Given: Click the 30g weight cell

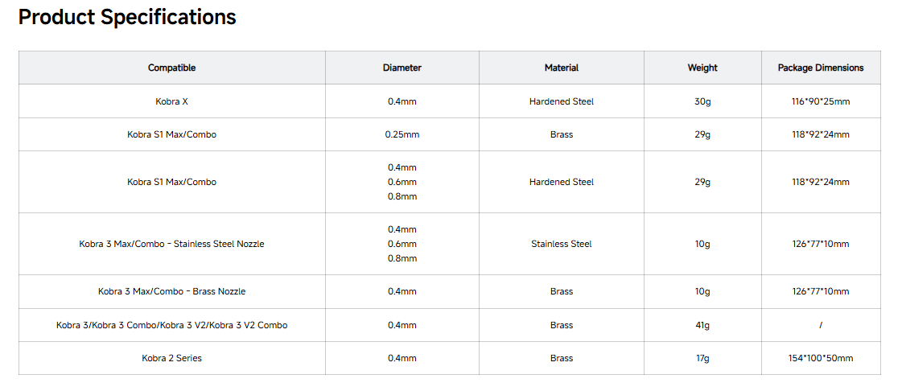Looking at the screenshot, I should 703,102.
